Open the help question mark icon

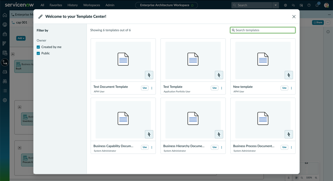point(309,5)
